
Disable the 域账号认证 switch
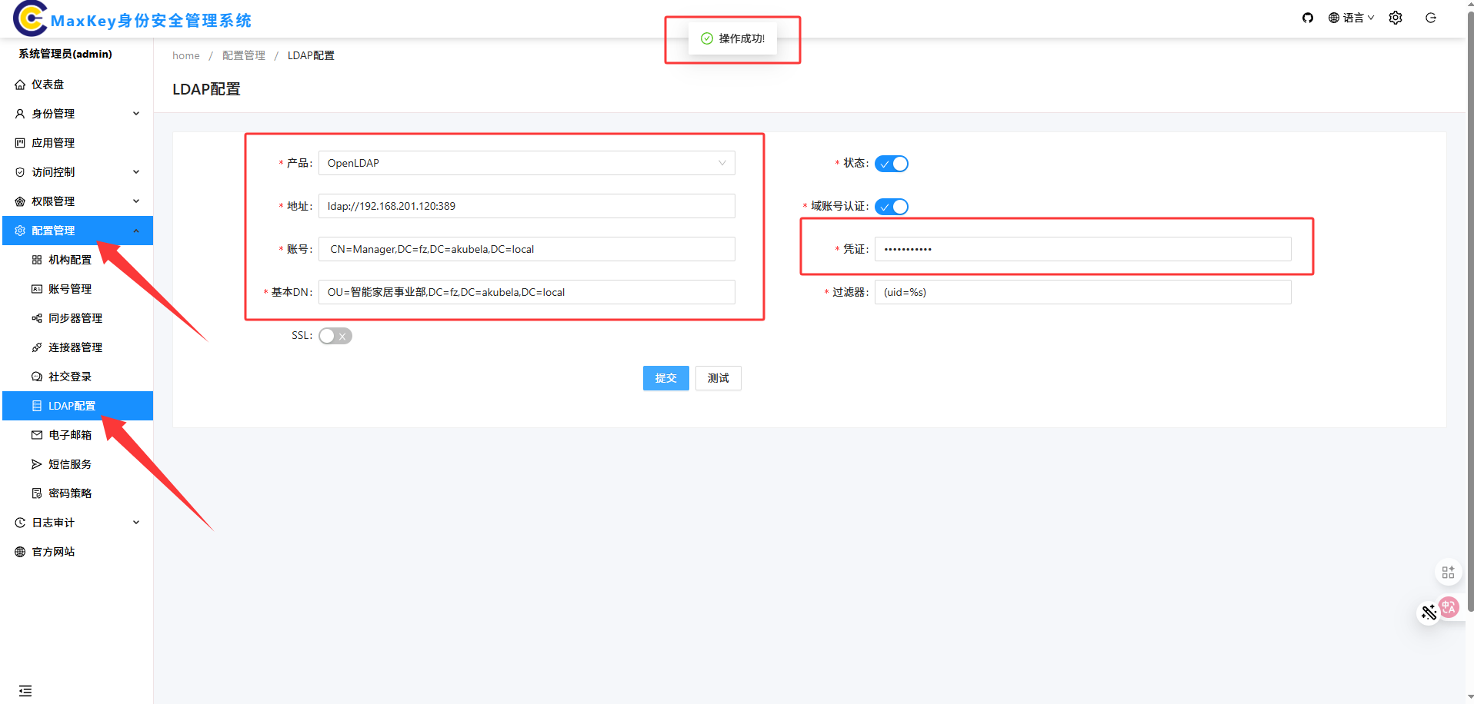[x=891, y=207]
